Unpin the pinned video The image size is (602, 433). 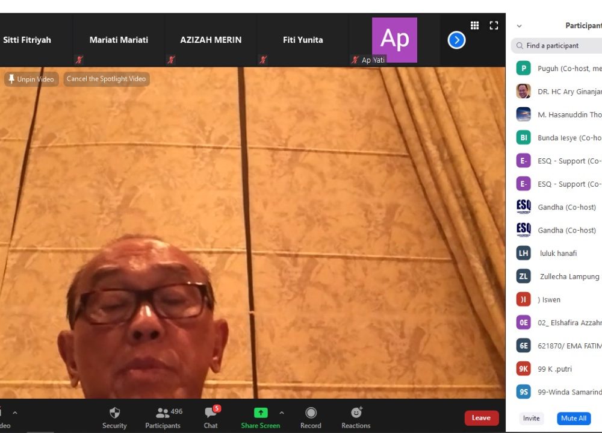pos(31,79)
